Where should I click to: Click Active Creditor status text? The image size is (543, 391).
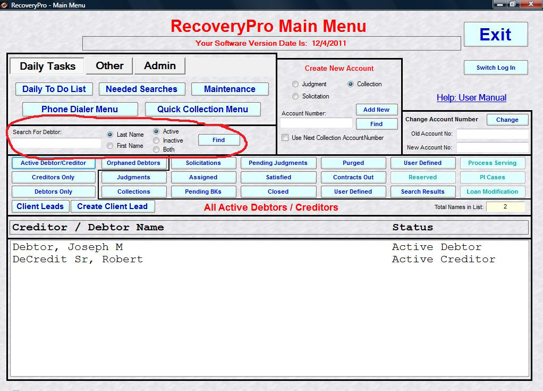coord(444,259)
